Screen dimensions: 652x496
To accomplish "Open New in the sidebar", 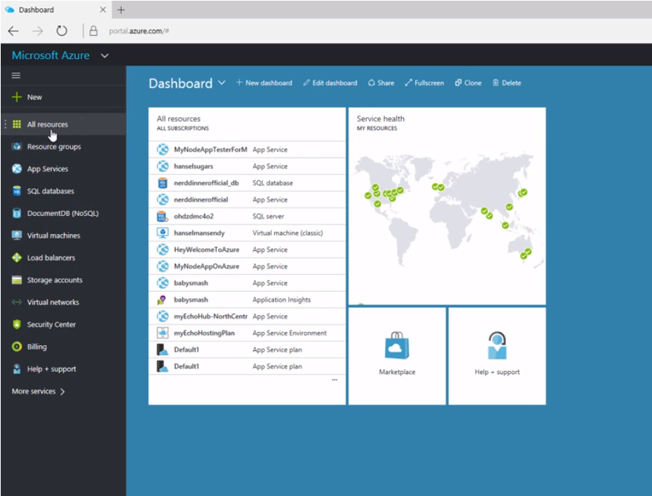I will (x=63, y=97).
